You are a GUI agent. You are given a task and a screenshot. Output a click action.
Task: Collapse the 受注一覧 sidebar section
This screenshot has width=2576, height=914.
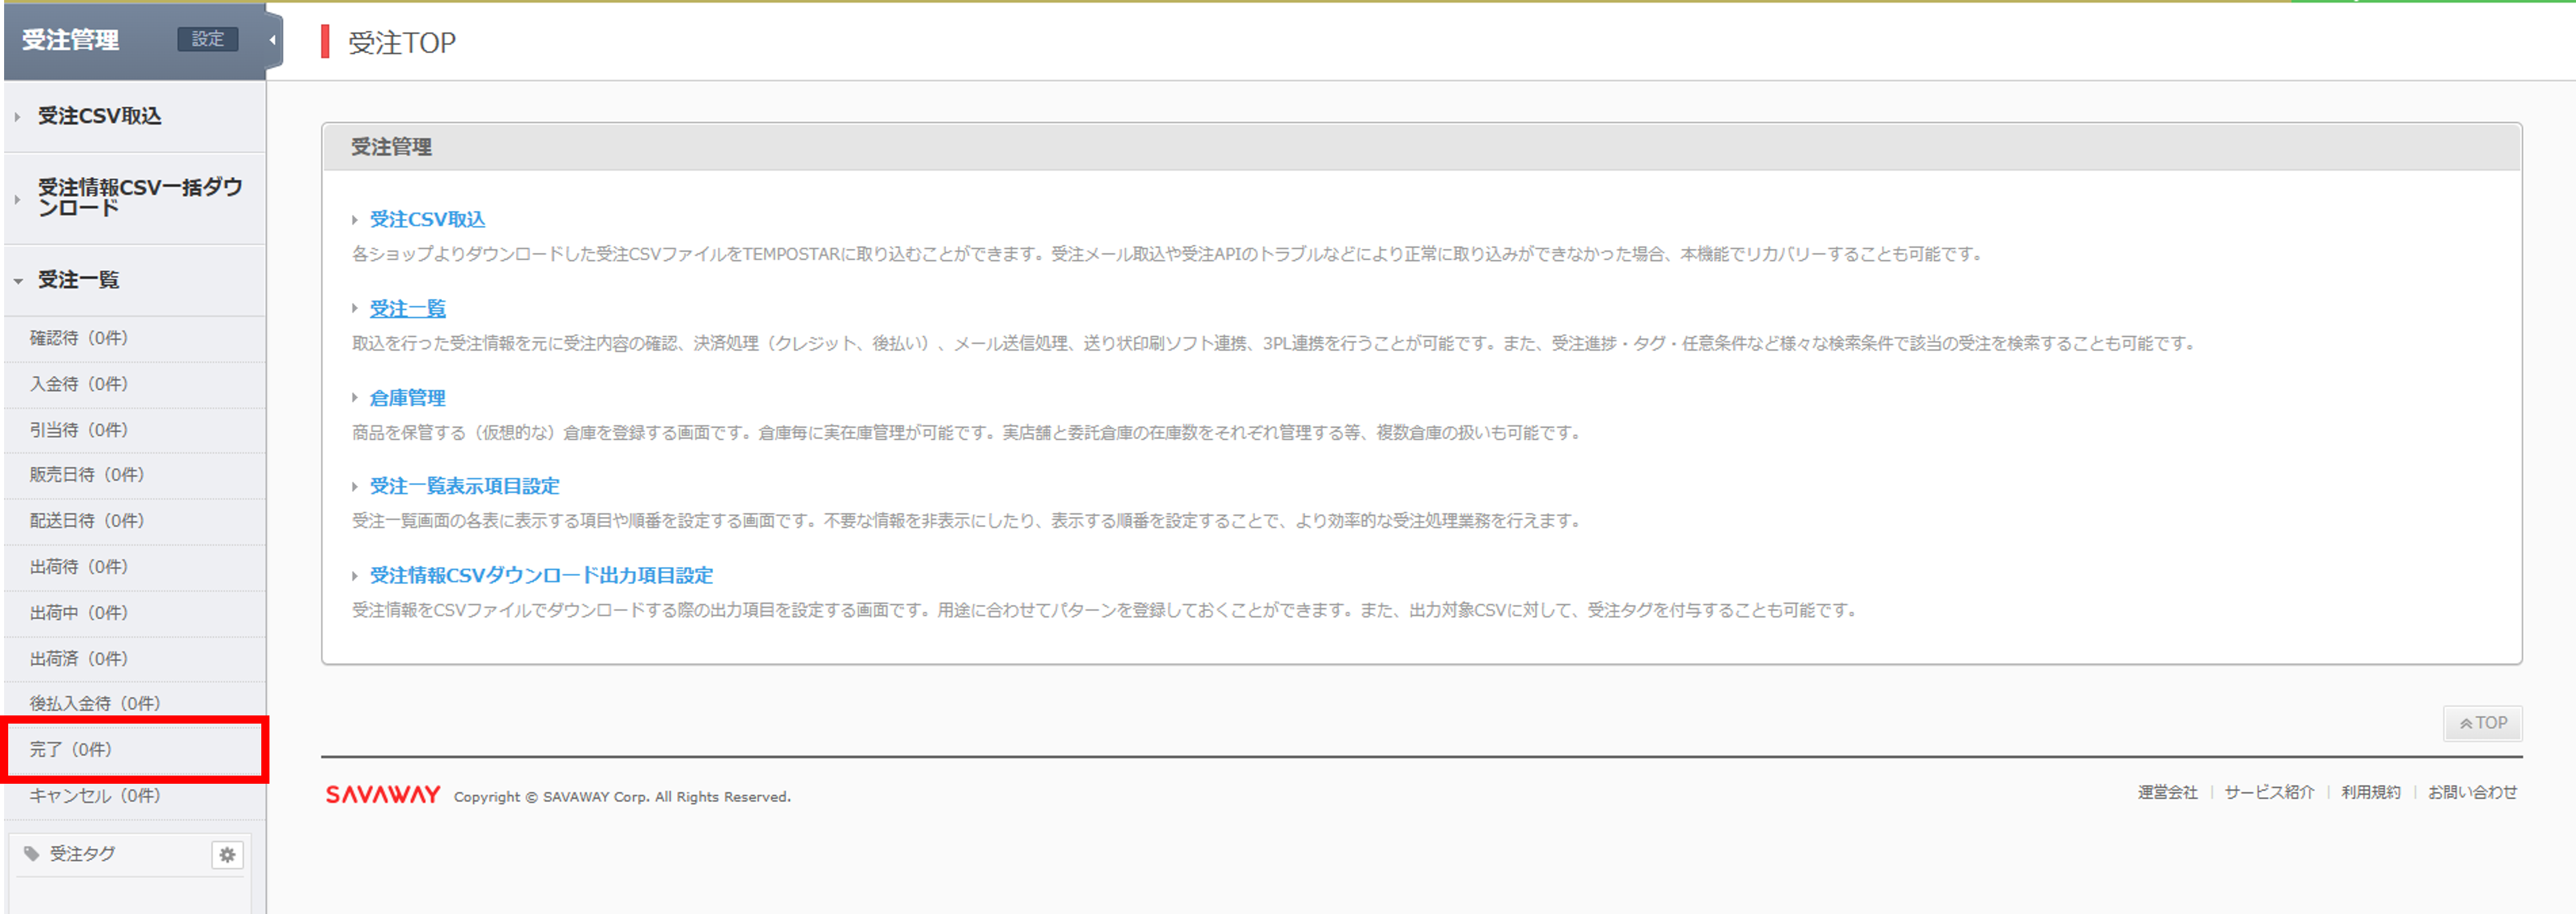pos(78,281)
